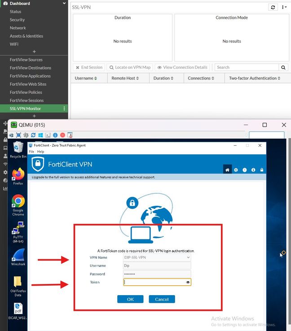Sort by Two-factor Authentication column

255,78
